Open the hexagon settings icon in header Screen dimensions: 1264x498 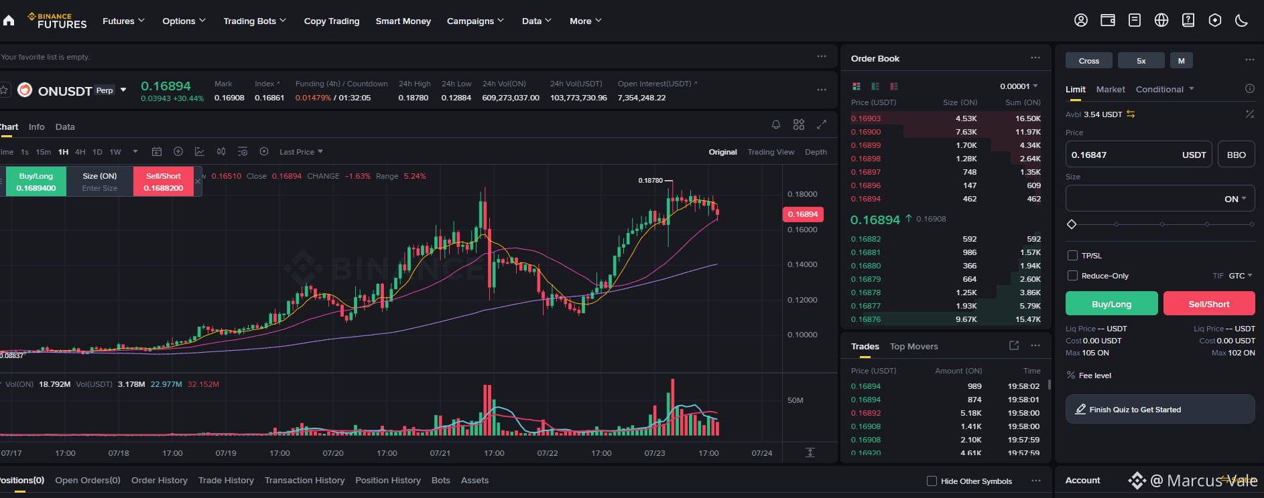pos(1215,20)
